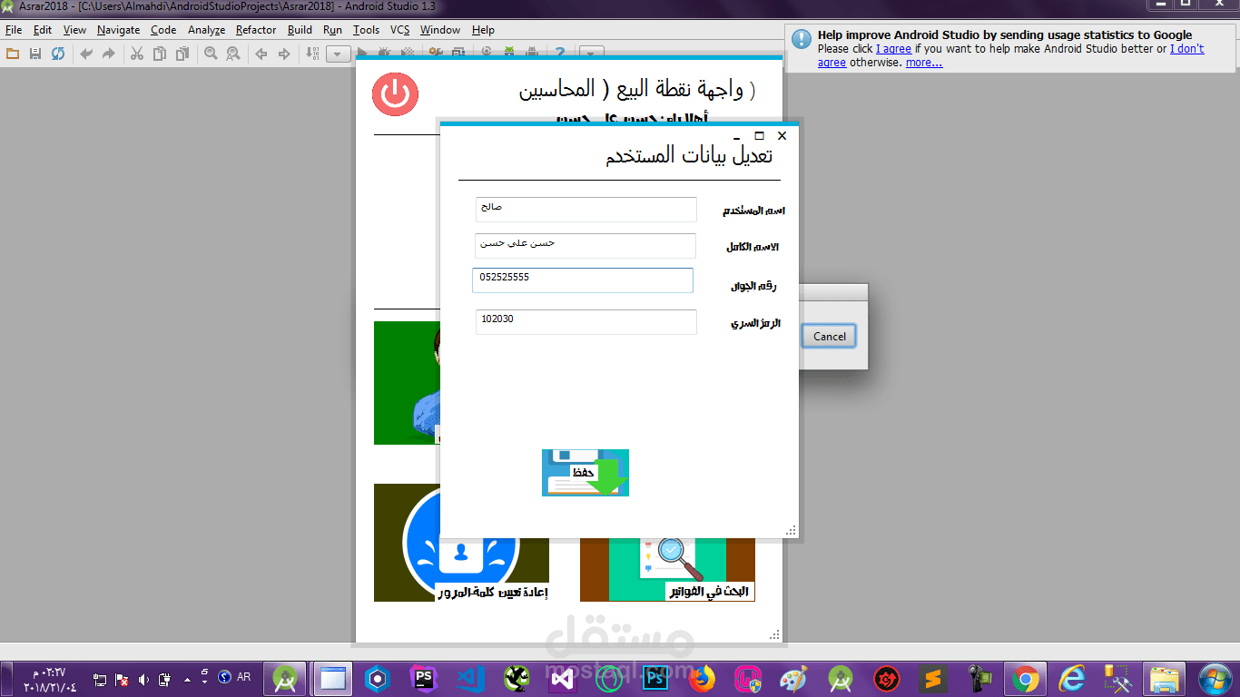This screenshot has width=1240, height=697.
Task: Close the تعديل بيانات المستخدم dialog
Action: 782,135
